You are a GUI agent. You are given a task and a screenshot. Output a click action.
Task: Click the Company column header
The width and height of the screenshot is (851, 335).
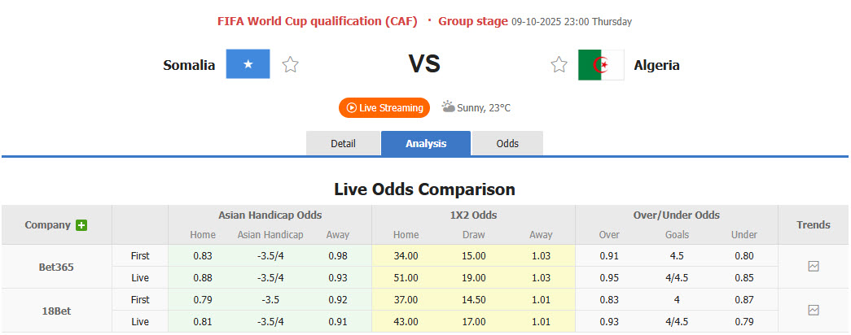[x=47, y=225]
